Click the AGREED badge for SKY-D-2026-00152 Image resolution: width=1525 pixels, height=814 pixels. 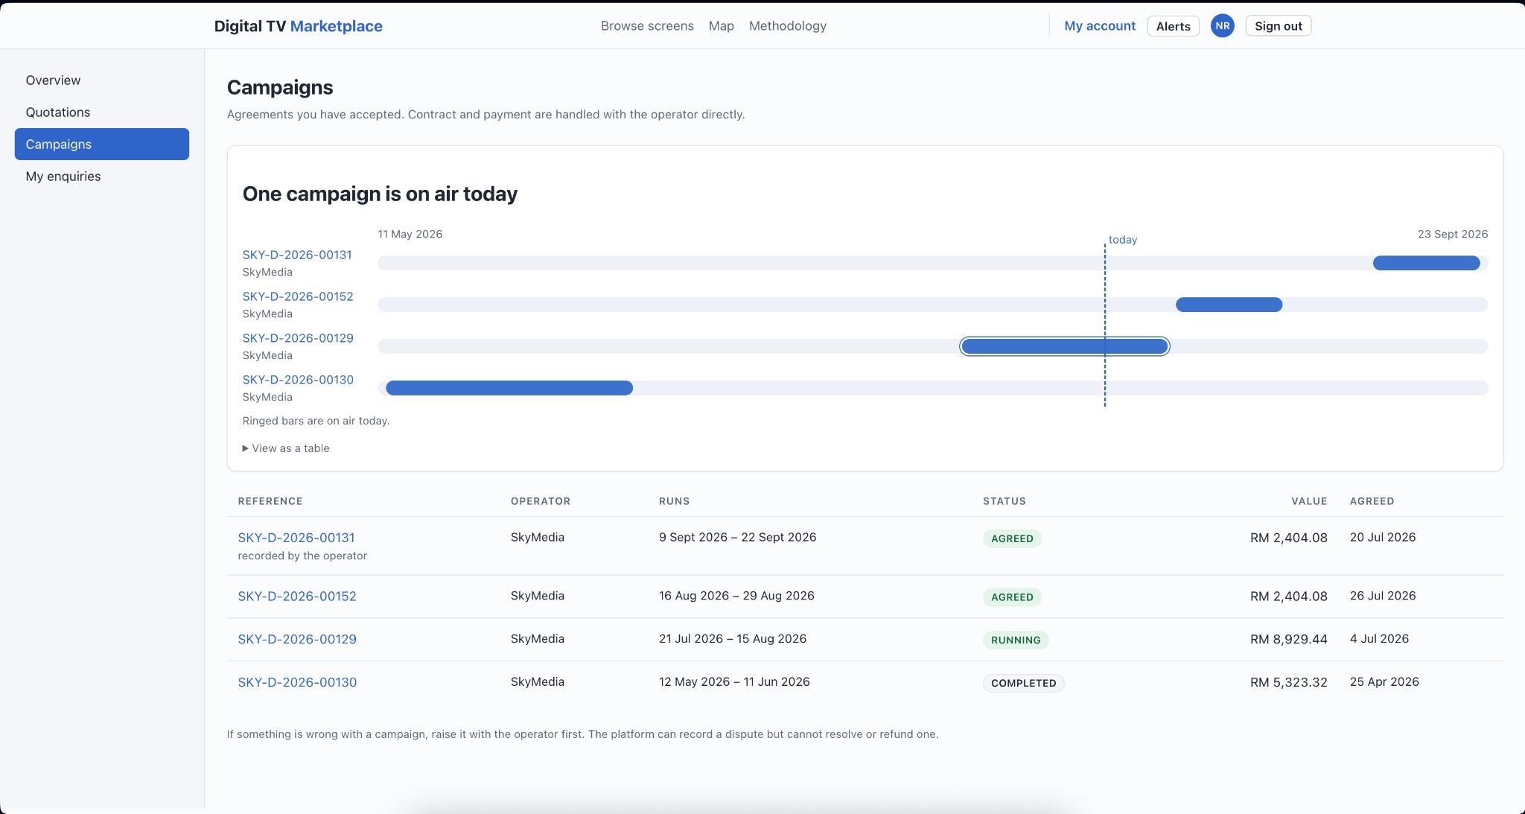click(x=1012, y=597)
